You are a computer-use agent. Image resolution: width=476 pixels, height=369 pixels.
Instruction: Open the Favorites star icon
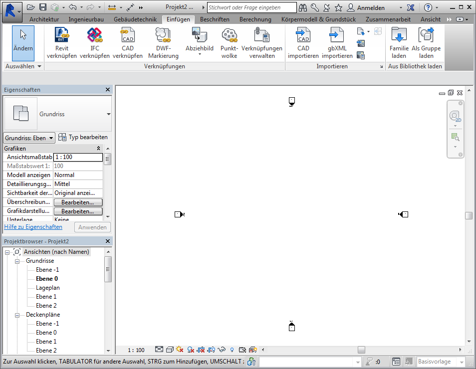338,7
